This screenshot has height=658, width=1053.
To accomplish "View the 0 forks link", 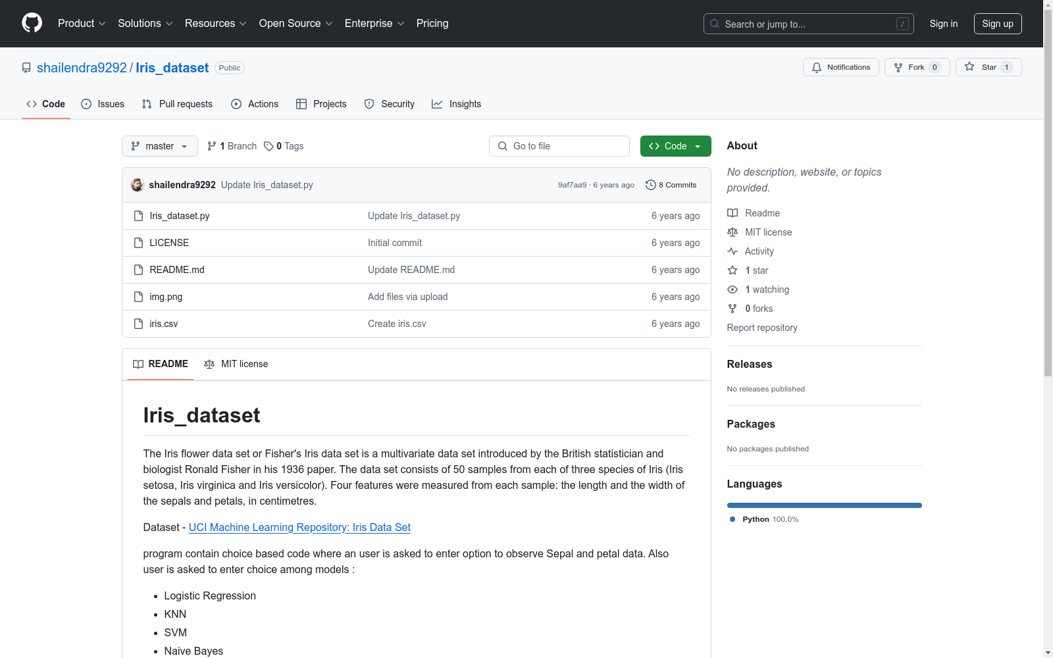I will click(750, 309).
